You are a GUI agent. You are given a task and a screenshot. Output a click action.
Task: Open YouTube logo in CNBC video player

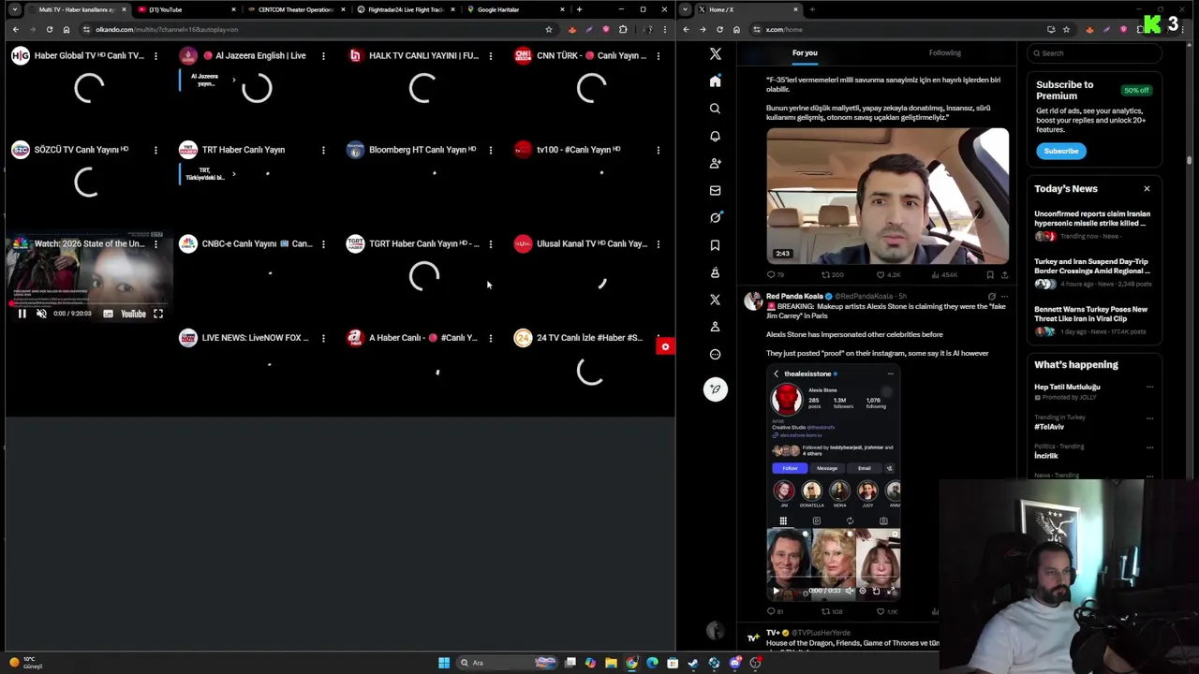[x=133, y=314]
